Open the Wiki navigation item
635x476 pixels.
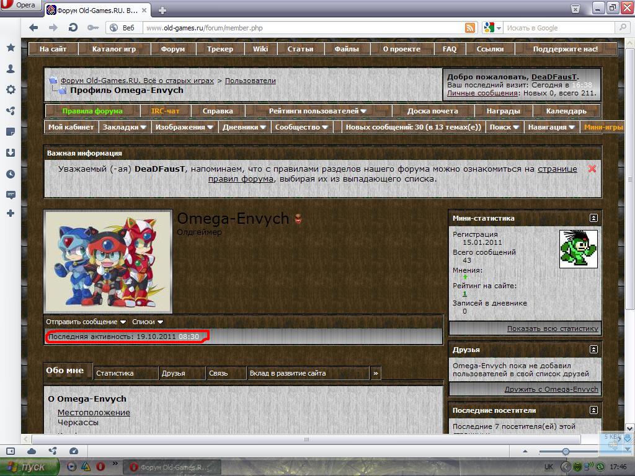pos(260,49)
